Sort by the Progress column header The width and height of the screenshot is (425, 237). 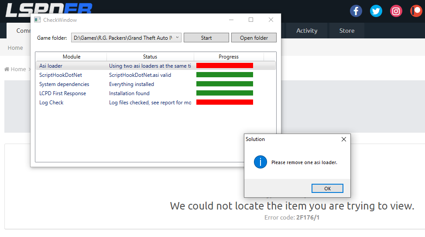point(229,56)
